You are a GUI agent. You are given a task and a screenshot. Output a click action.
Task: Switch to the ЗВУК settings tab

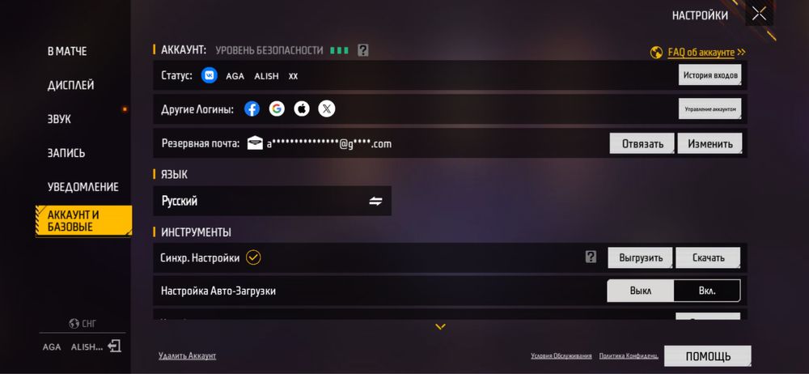(x=59, y=119)
